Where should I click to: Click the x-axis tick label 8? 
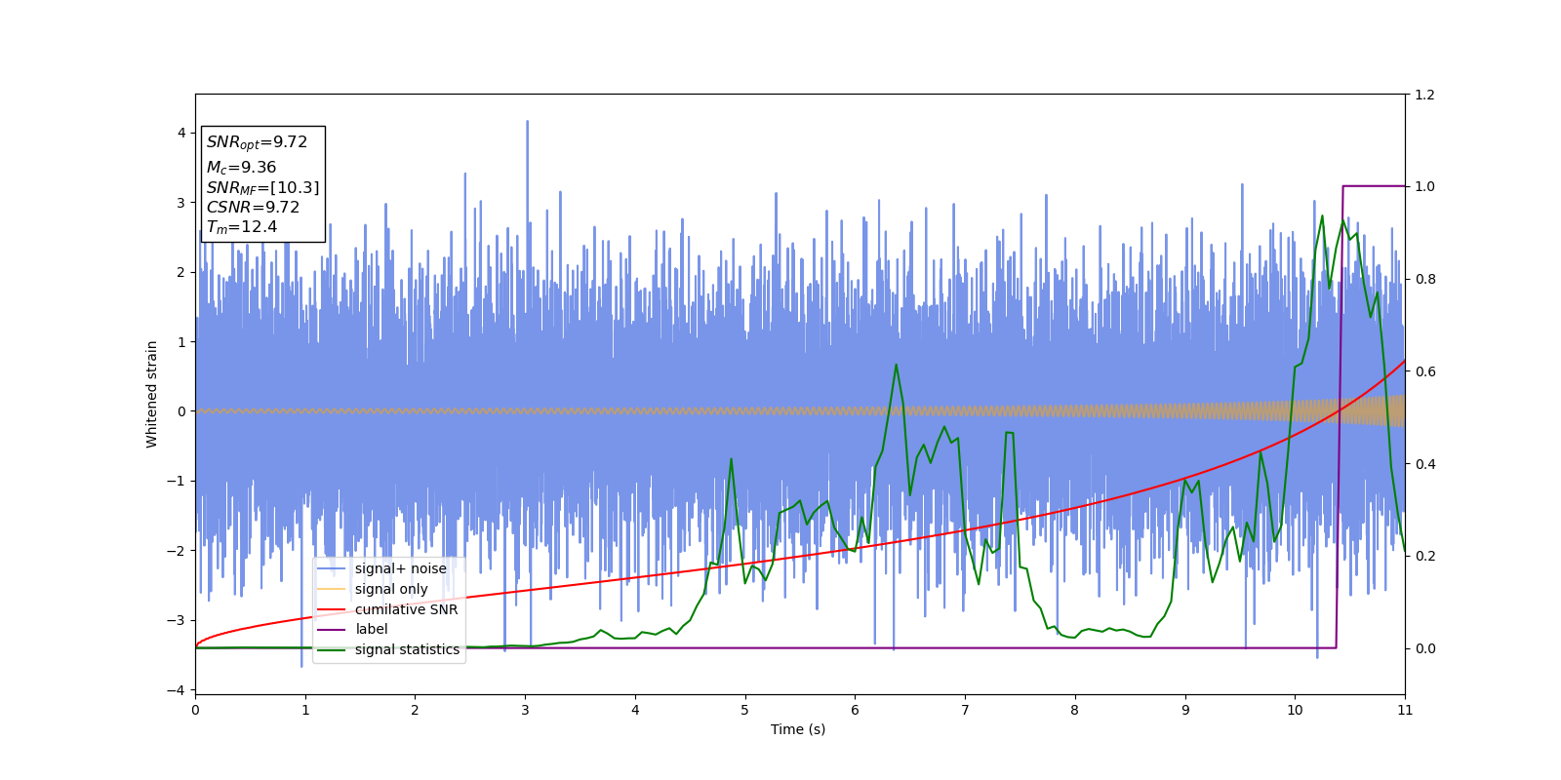pos(1075,710)
